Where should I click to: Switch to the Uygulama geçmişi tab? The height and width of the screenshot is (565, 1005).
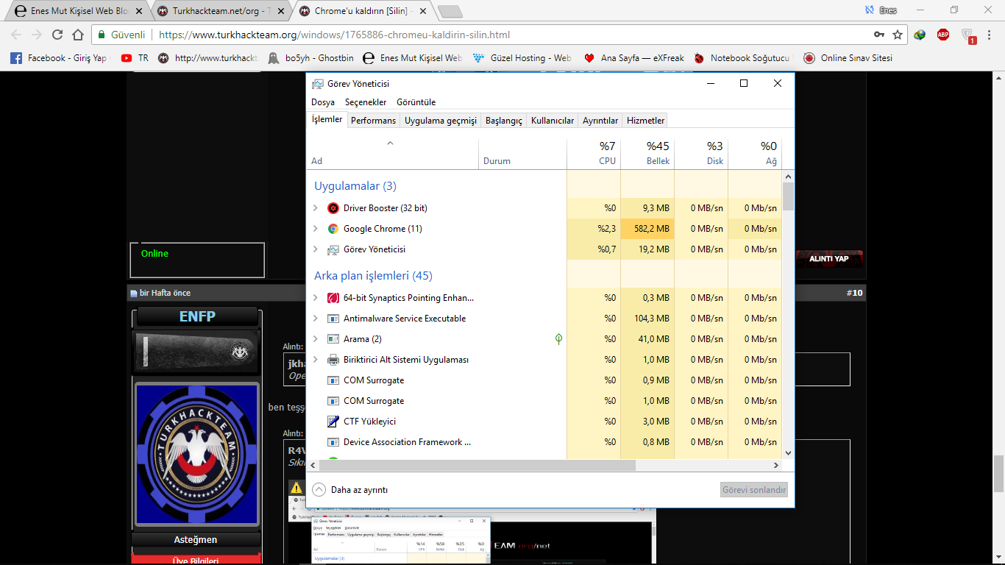[441, 121]
